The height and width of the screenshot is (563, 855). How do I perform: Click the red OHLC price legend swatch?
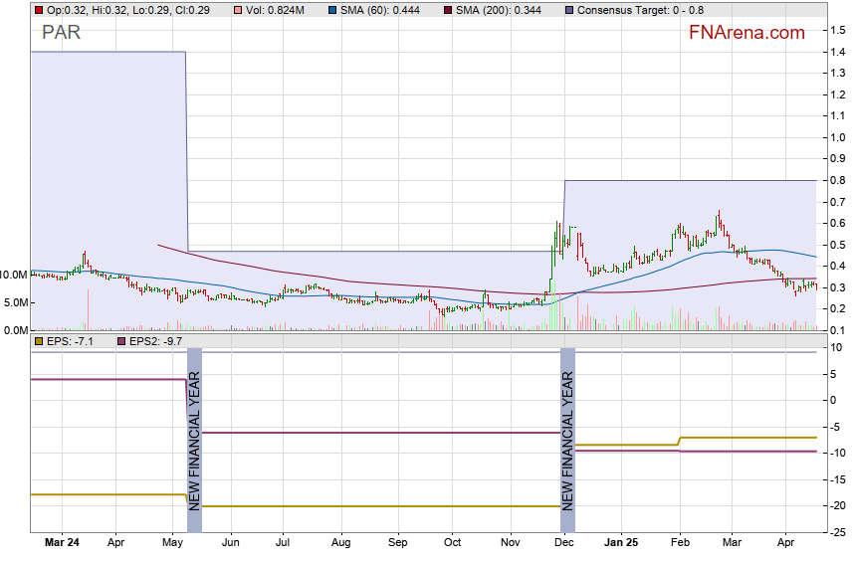(38, 10)
